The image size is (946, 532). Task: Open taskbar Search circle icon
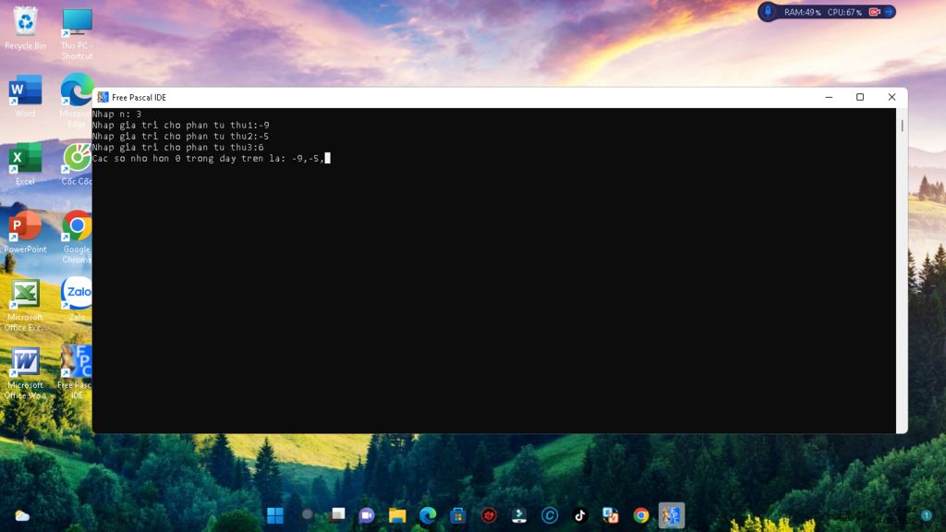tap(307, 514)
